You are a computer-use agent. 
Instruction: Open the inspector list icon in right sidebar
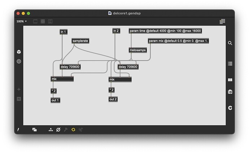click(x=230, y=64)
